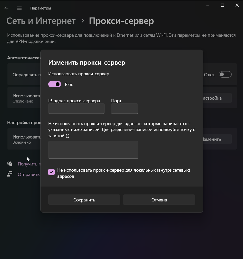Click the 'Отмена' button
This screenshot has width=243, height=259.
(159, 200)
